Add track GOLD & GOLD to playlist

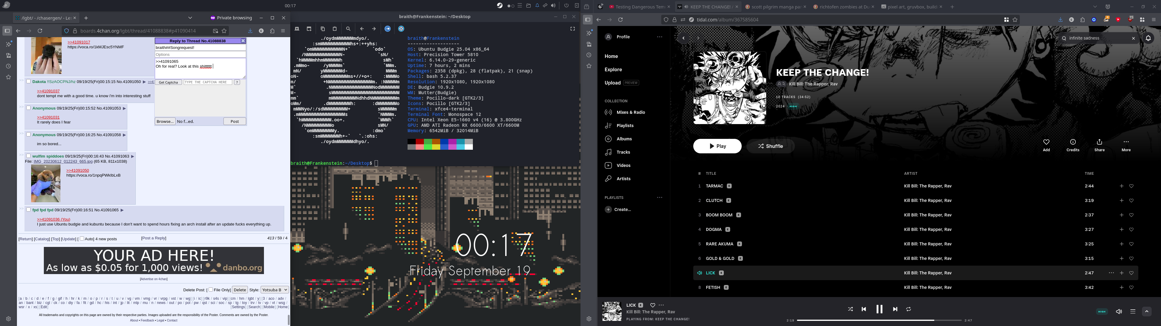point(1121,258)
